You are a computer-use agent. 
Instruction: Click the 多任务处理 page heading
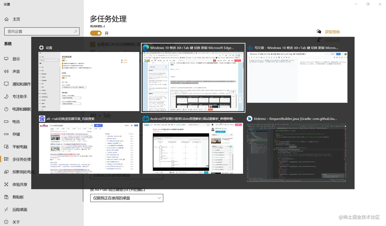(x=108, y=19)
